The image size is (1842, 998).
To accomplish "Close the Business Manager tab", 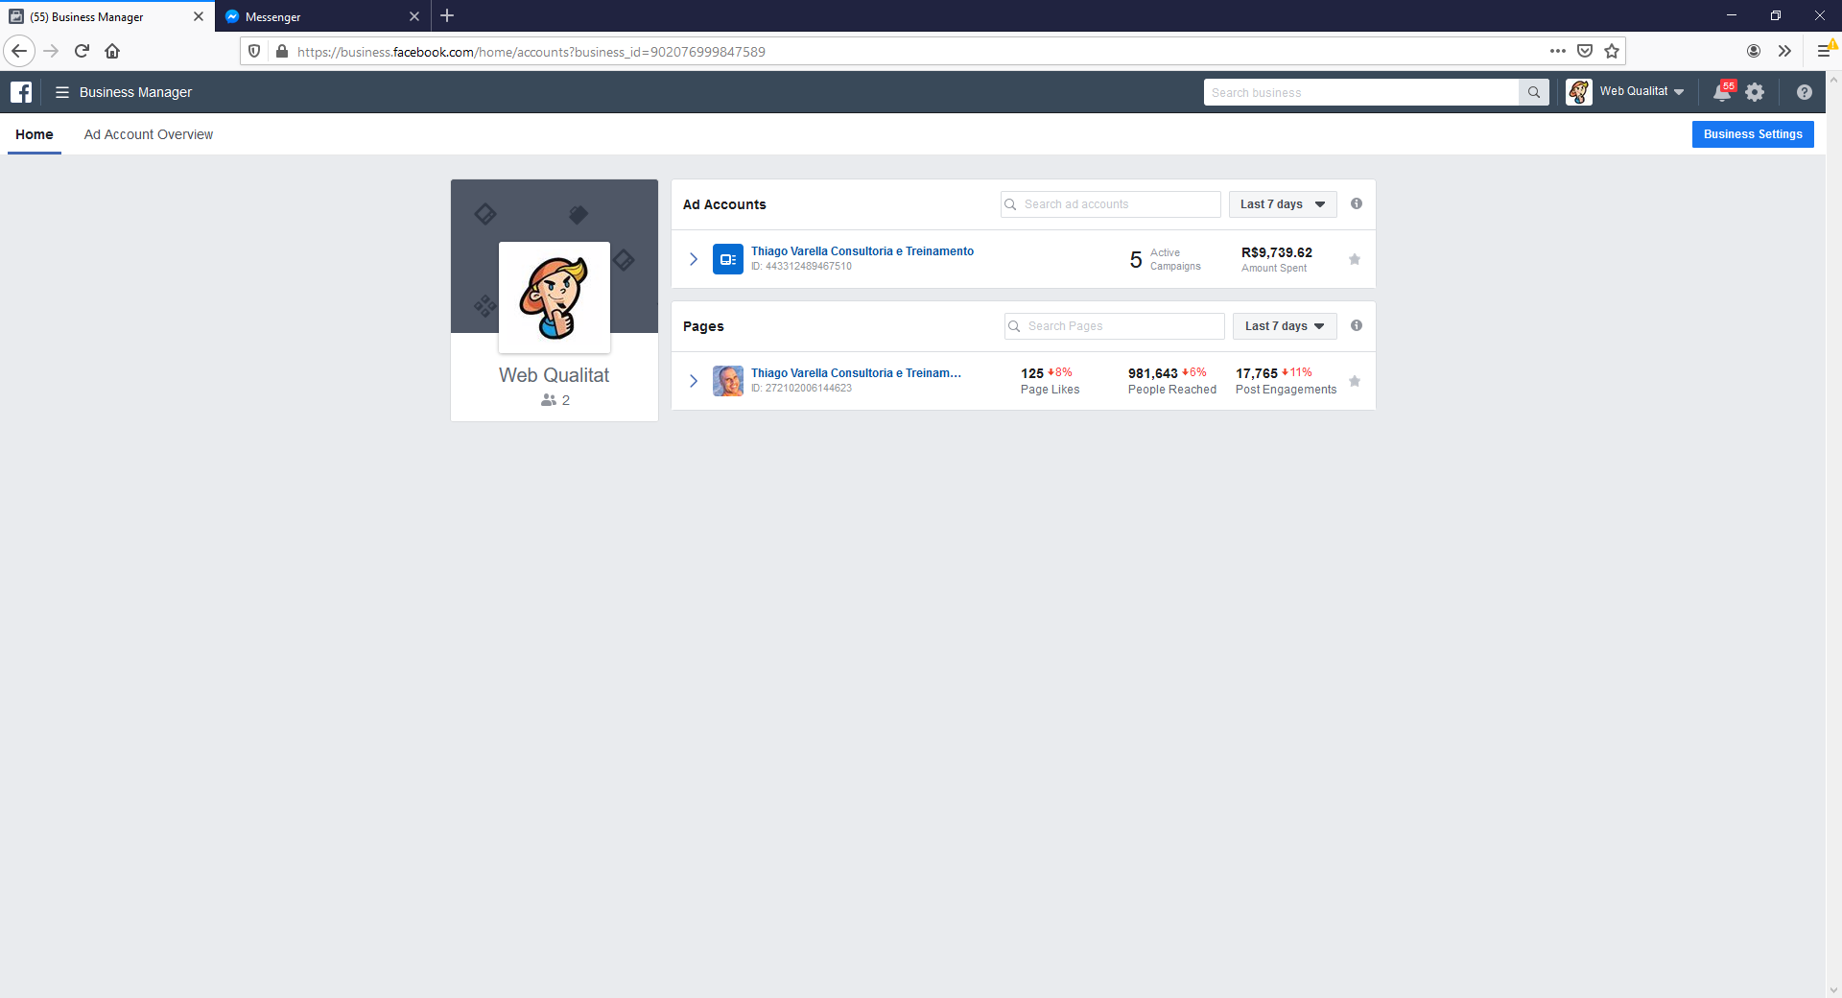I will point(199,16).
